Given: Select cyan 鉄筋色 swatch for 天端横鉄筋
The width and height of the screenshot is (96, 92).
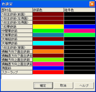Looking at the screenshot, I should 48,43.
